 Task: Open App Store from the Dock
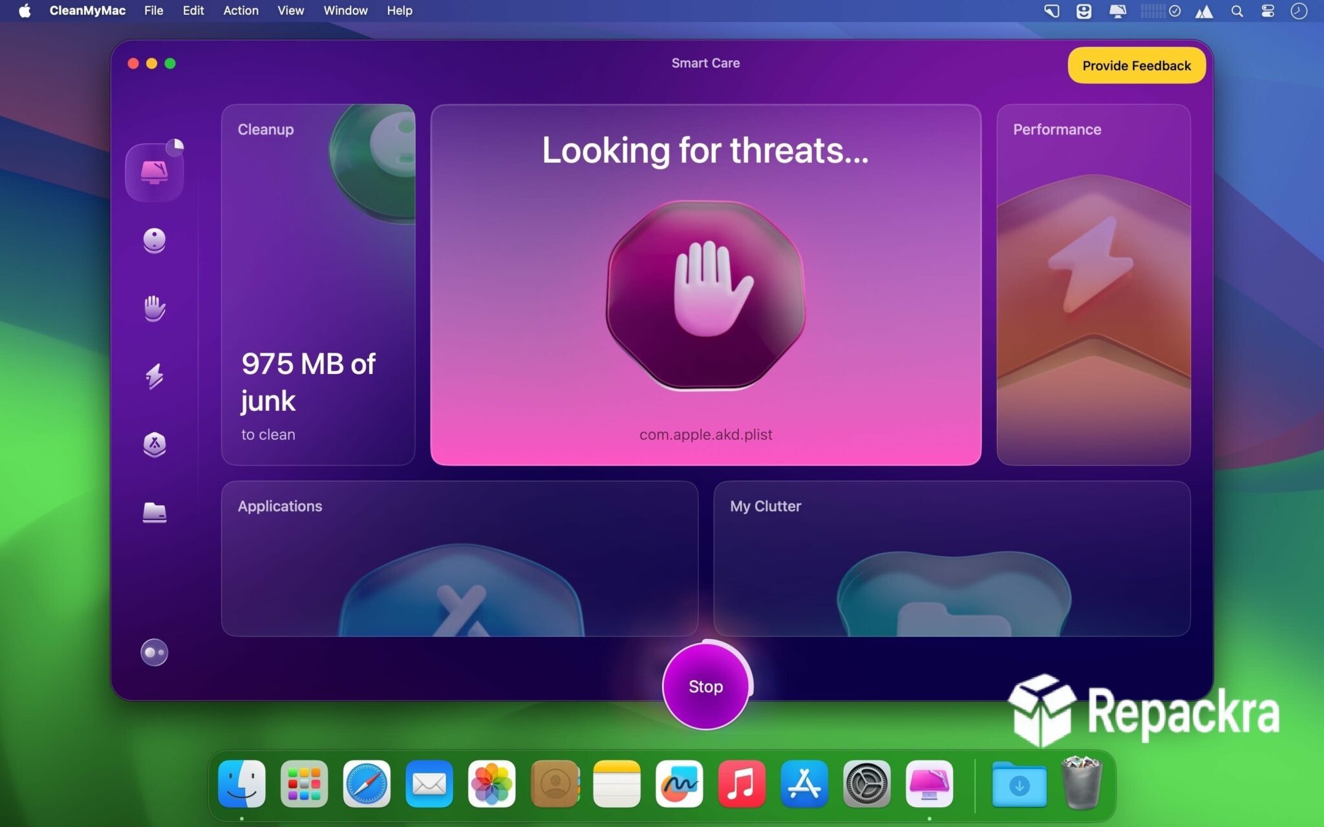click(x=804, y=784)
